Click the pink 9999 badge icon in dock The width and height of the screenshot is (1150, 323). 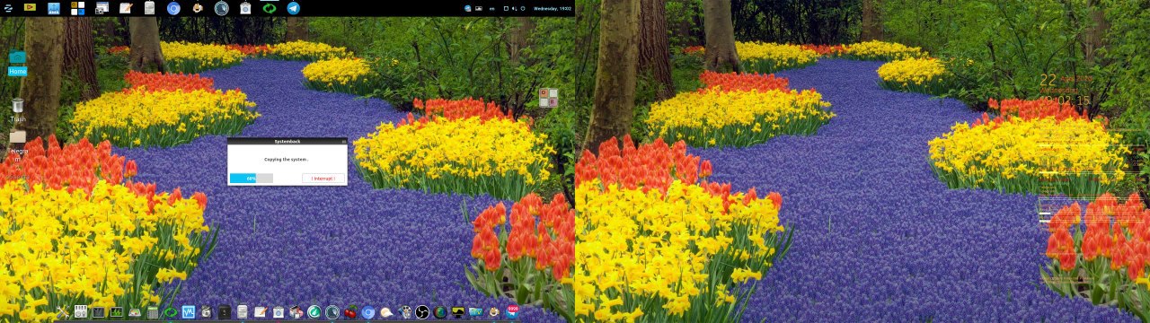point(512,311)
